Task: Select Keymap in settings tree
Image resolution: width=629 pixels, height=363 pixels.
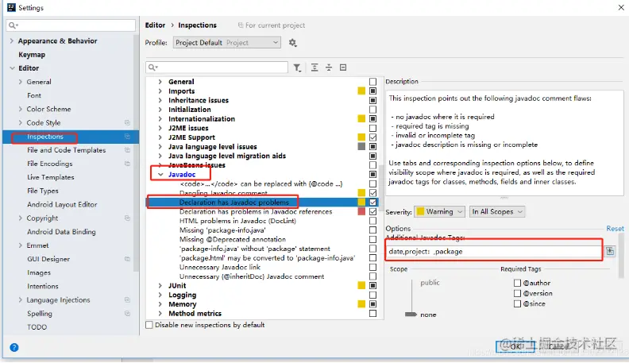Action: click(x=32, y=55)
